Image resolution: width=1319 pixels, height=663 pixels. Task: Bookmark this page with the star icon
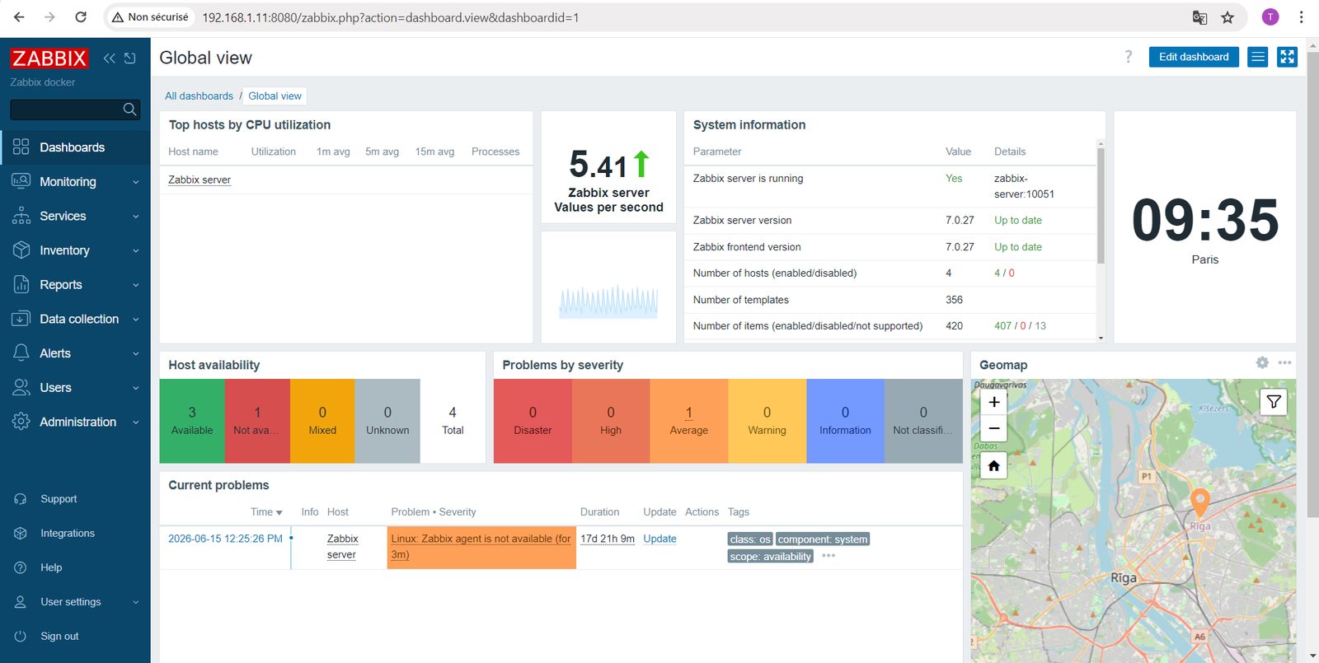(x=1227, y=17)
